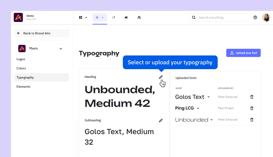Open Elements section in the sidebar
This screenshot has width=273, height=157.
tap(23, 87)
